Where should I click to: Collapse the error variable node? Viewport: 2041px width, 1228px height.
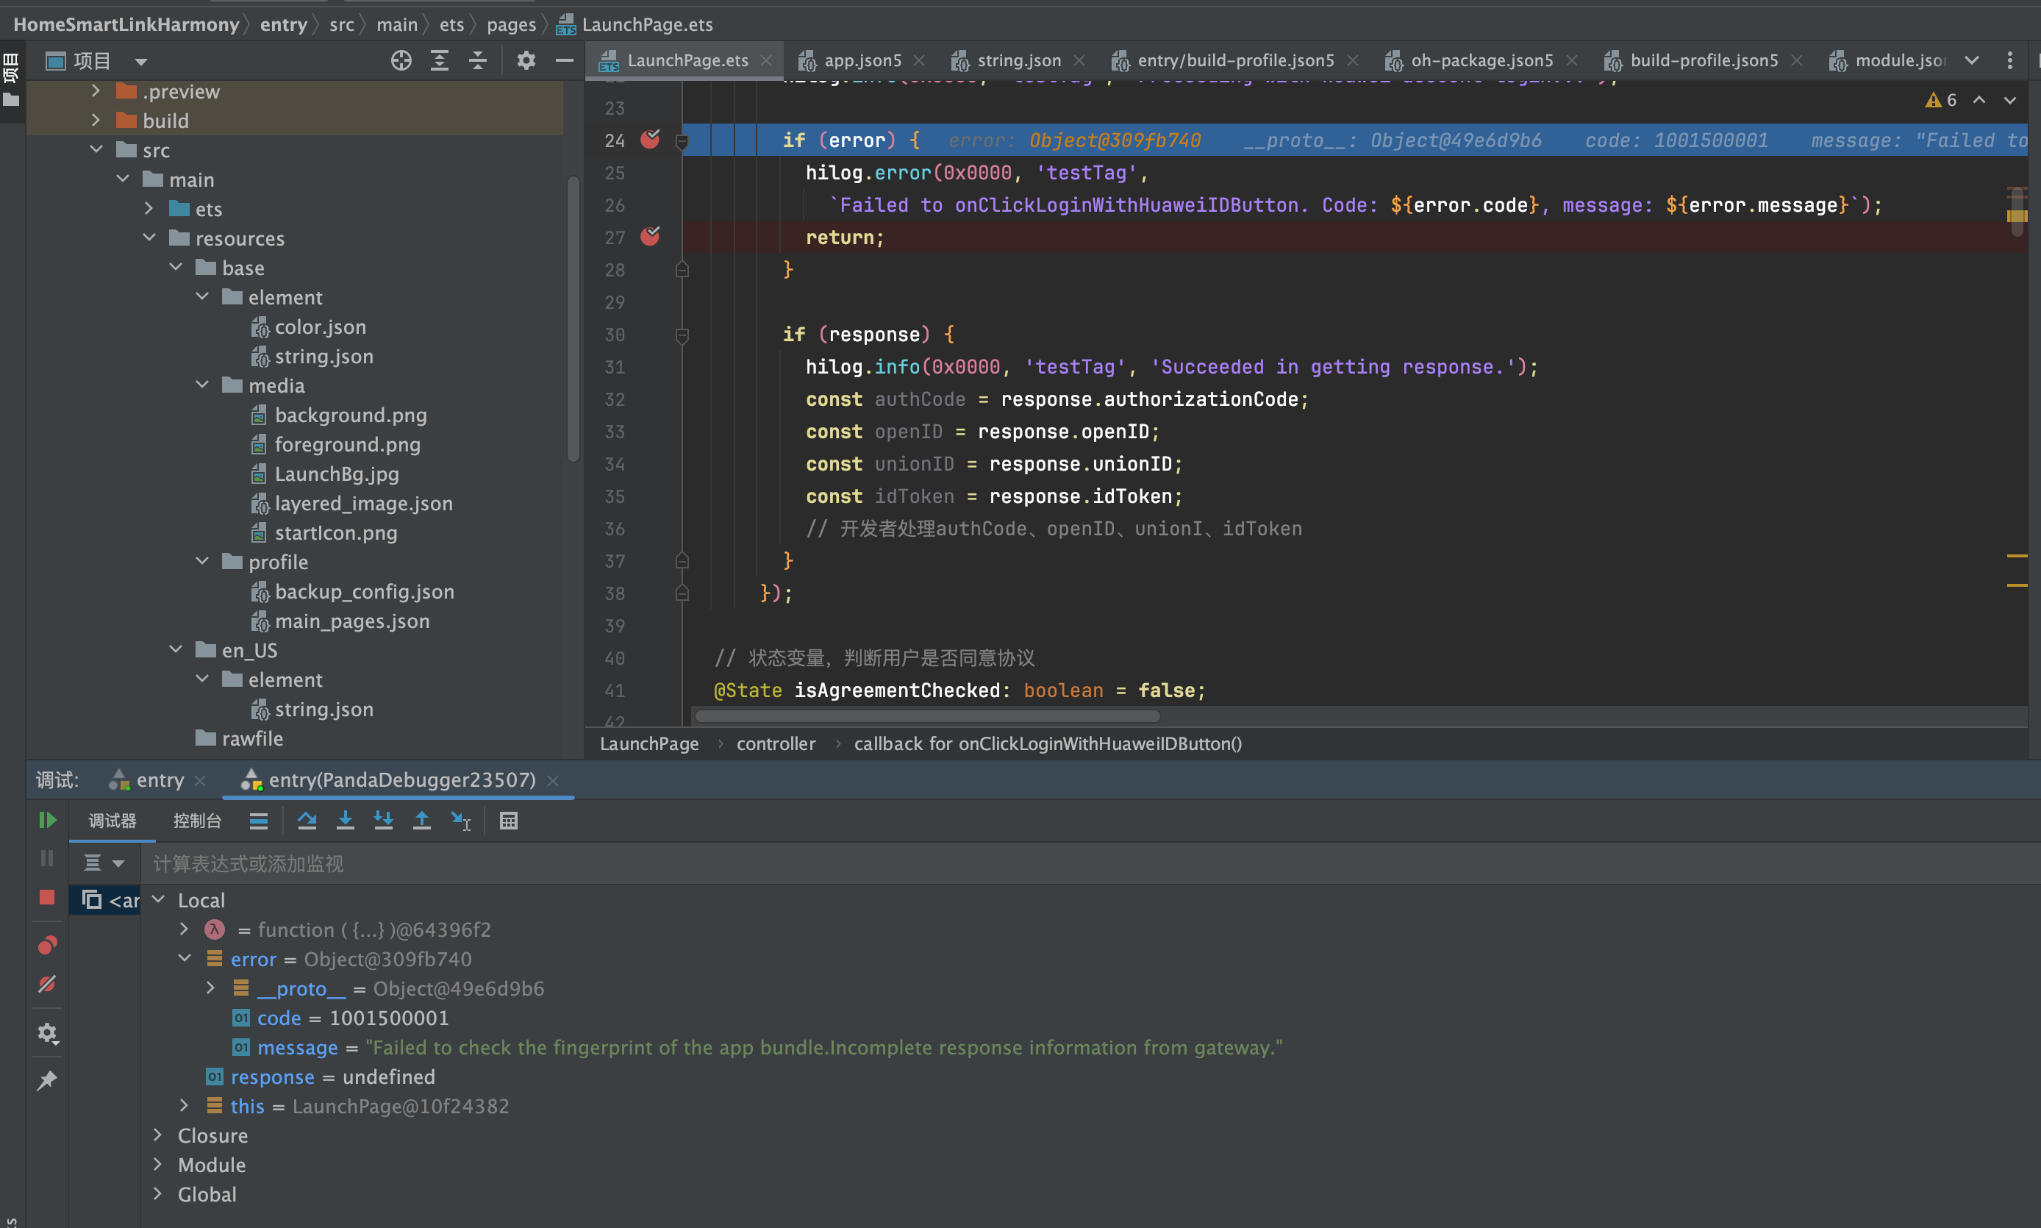click(x=184, y=958)
